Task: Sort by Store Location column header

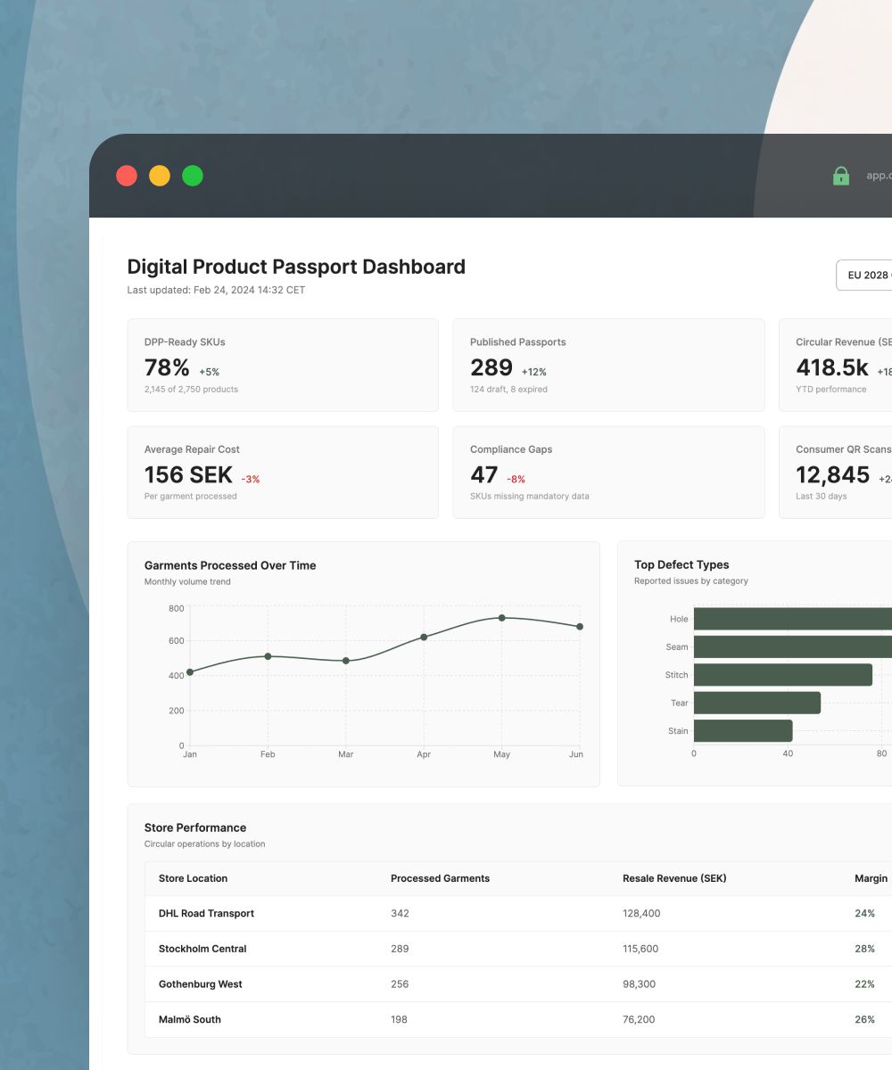Action: (193, 878)
